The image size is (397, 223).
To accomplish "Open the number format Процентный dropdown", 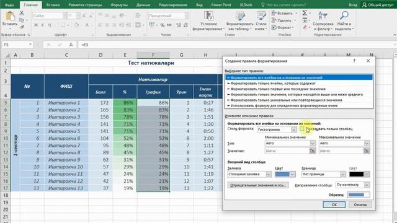I will tap(187, 15).
